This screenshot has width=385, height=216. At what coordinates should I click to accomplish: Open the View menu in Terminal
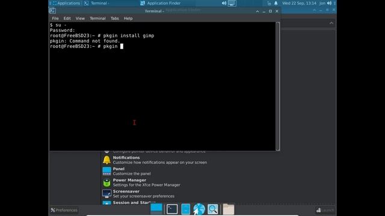[80, 19]
